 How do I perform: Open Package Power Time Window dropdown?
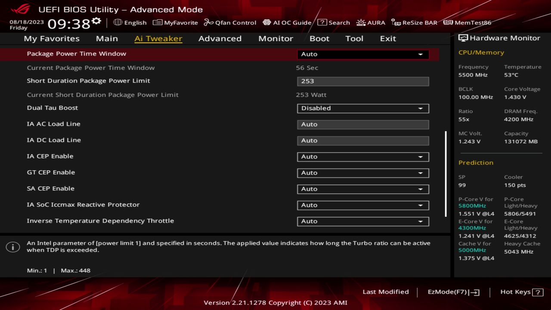click(363, 54)
